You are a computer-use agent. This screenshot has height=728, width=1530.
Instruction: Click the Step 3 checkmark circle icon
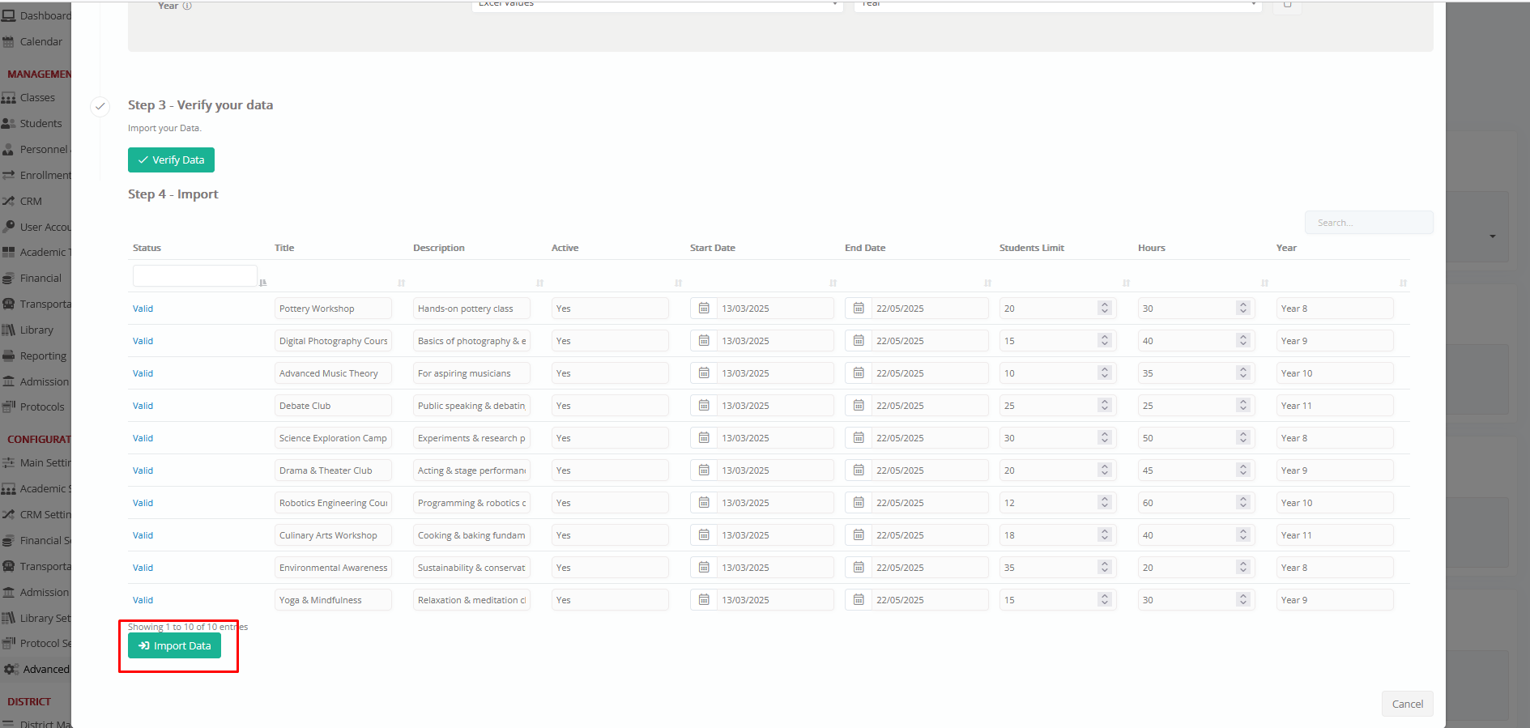coord(100,106)
